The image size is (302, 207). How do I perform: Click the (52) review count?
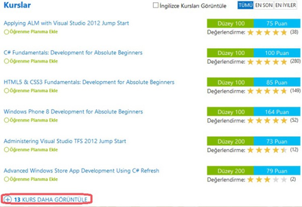point(294,120)
